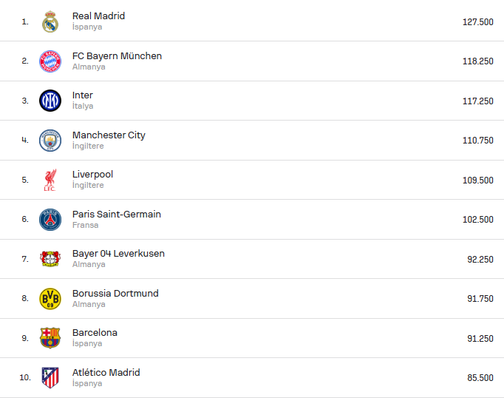Open the Manchester City name link
This screenshot has height=398, width=504.
coord(109,135)
